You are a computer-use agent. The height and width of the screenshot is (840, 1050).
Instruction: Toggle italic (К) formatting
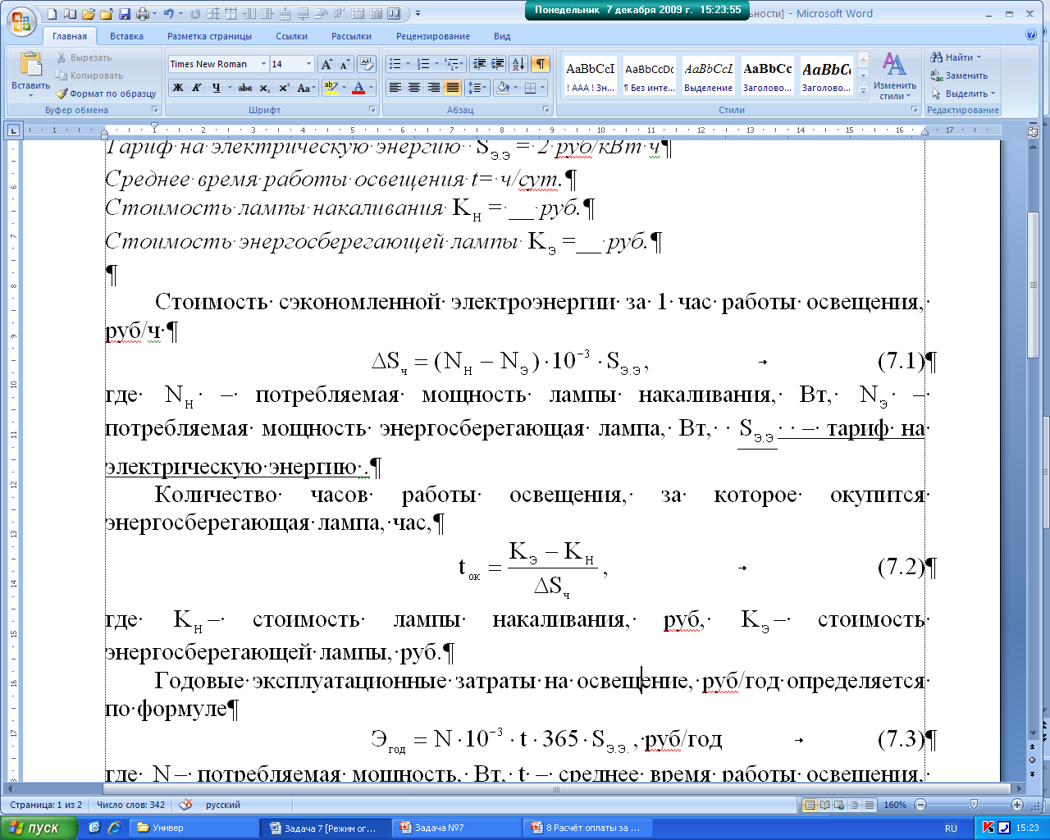pyautogui.click(x=197, y=88)
